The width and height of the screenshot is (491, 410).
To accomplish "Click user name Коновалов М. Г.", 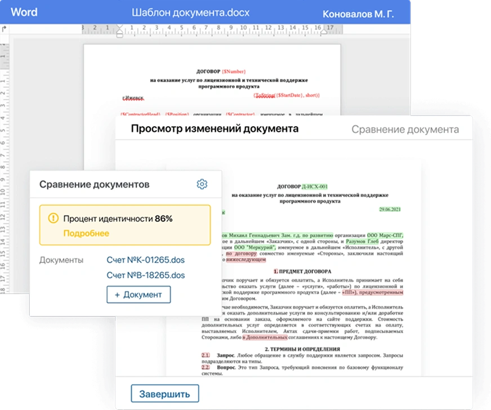I will point(358,14).
